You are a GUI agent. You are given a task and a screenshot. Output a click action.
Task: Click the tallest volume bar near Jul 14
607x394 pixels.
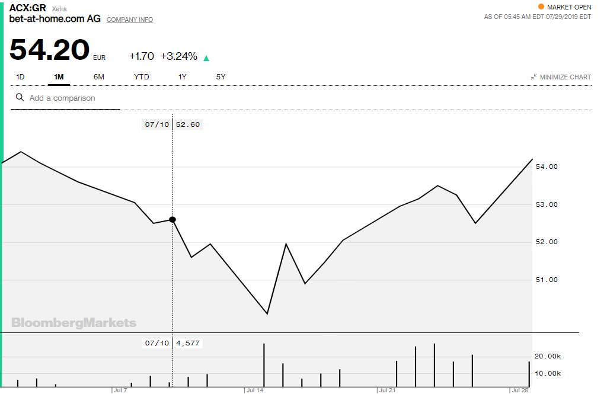coord(264,365)
